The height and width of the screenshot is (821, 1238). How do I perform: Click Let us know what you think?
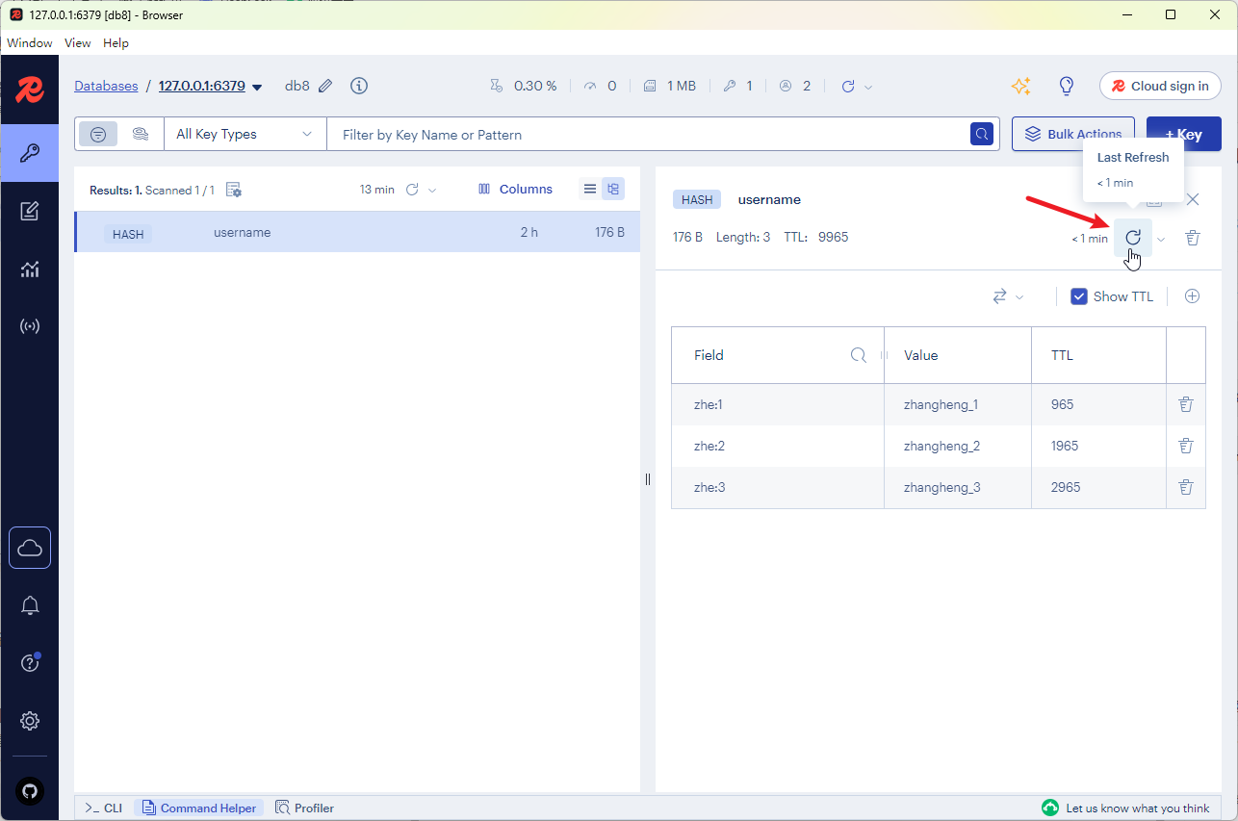pyautogui.click(x=1138, y=808)
